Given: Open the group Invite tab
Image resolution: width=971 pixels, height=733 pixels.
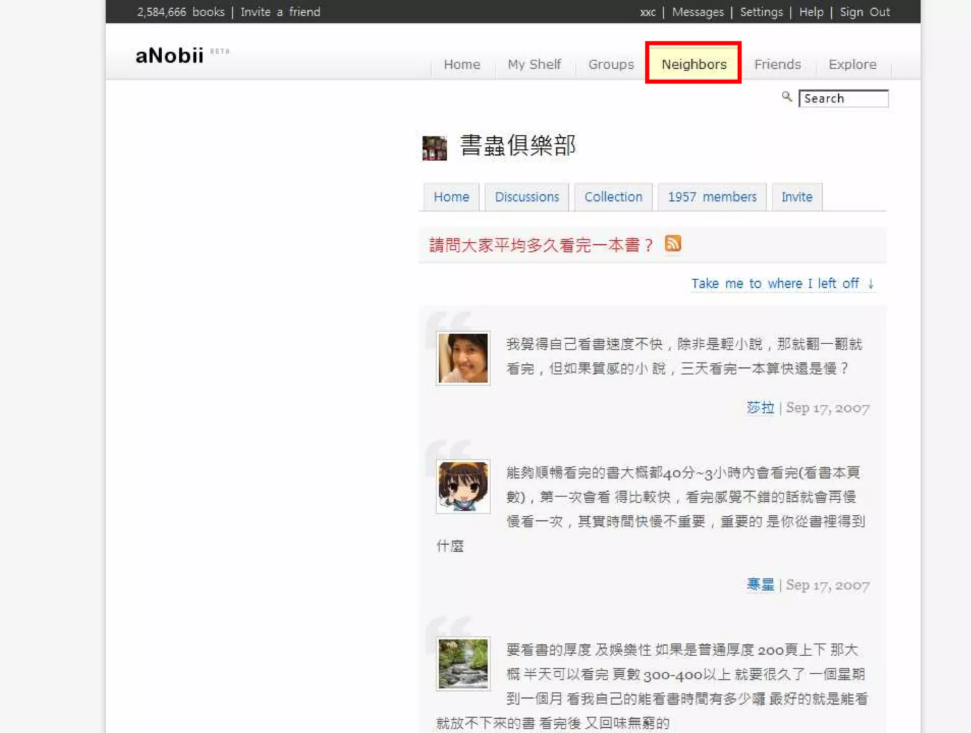Looking at the screenshot, I should [797, 197].
